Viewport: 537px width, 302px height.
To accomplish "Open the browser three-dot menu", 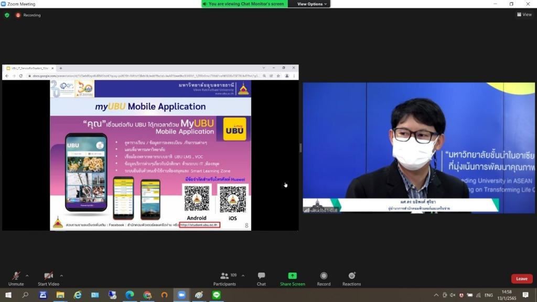I will pyautogui.click(x=294, y=75).
